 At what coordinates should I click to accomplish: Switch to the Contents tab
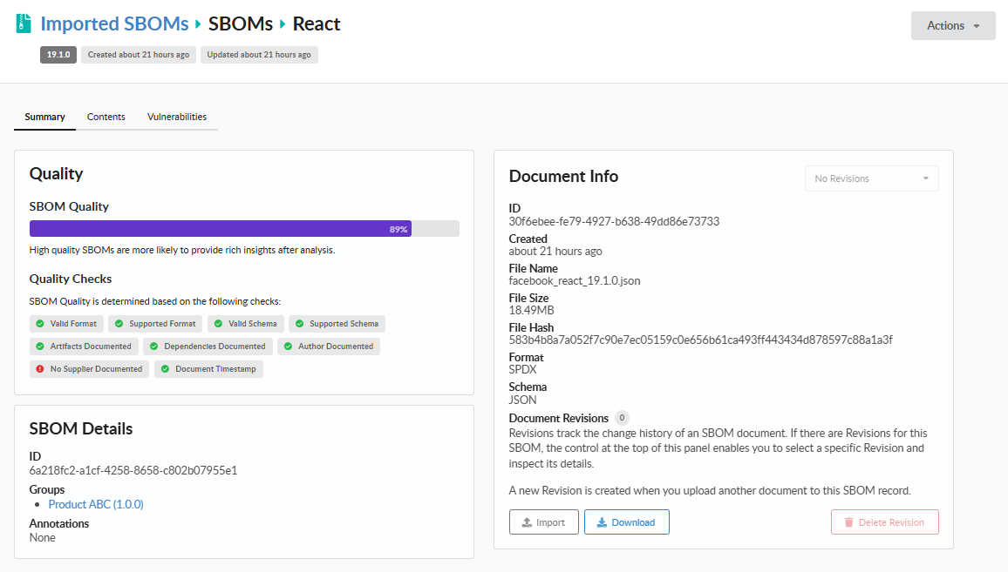pyautogui.click(x=106, y=116)
